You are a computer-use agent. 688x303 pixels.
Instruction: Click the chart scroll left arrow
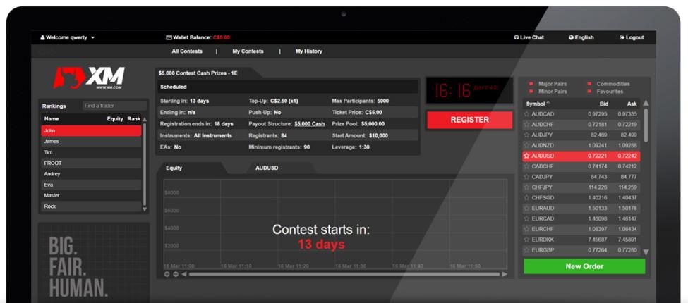click(183, 274)
